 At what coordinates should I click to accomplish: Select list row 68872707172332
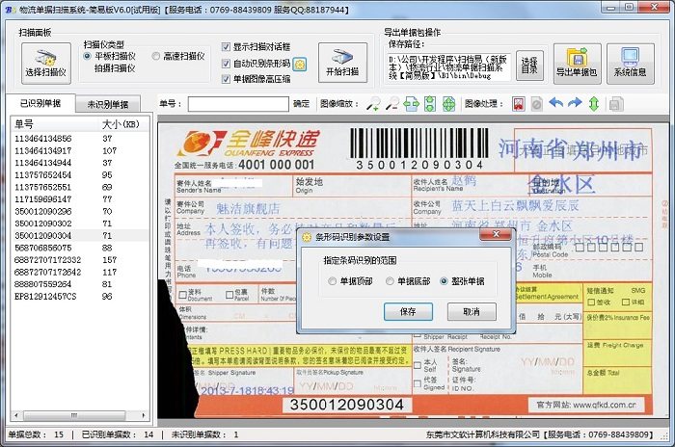tap(80, 260)
